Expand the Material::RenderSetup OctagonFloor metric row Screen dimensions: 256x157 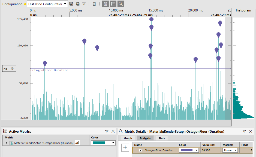pos(7,143)
